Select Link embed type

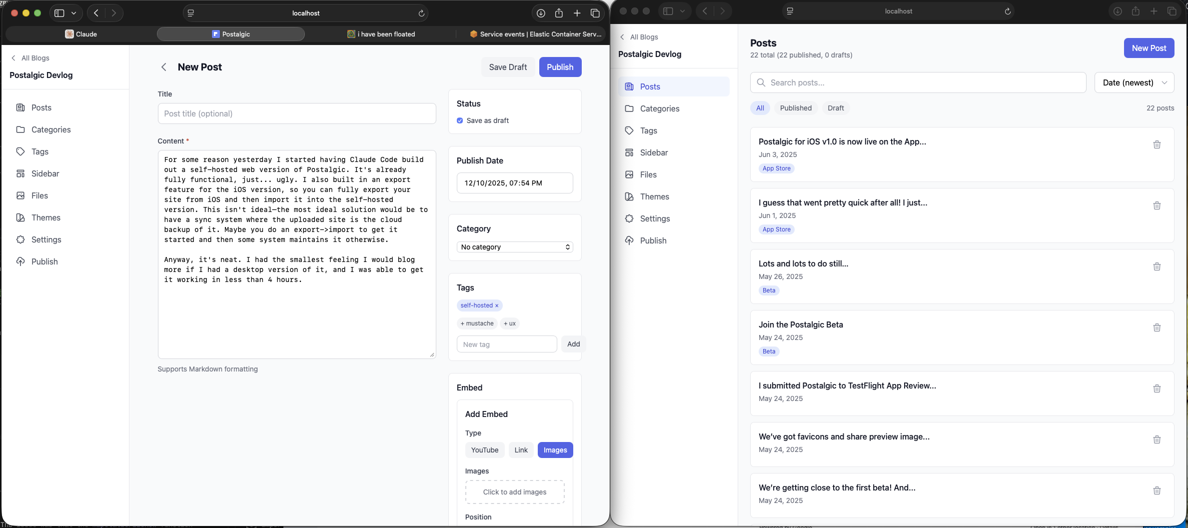pyautogui.click(x=521, y=450)
